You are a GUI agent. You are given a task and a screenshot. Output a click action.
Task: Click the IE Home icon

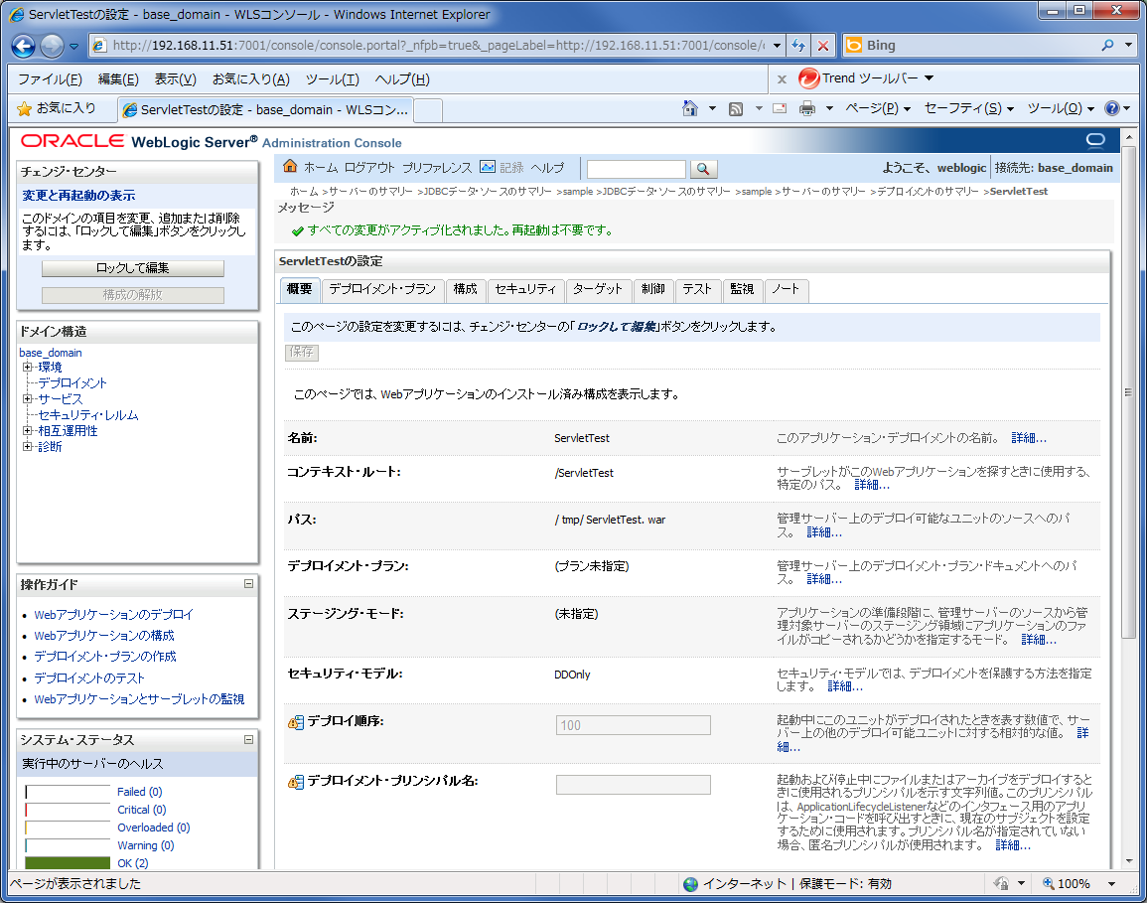tap(690, 108)
